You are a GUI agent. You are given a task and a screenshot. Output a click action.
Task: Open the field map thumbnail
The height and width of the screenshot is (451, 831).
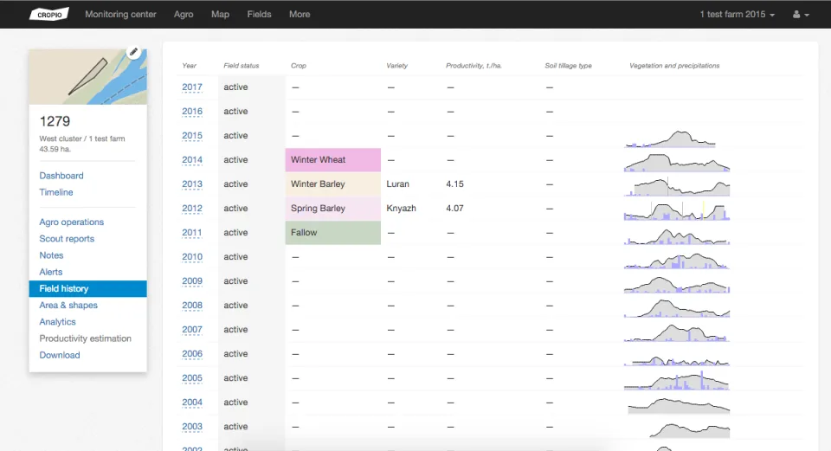coord(88,77)
